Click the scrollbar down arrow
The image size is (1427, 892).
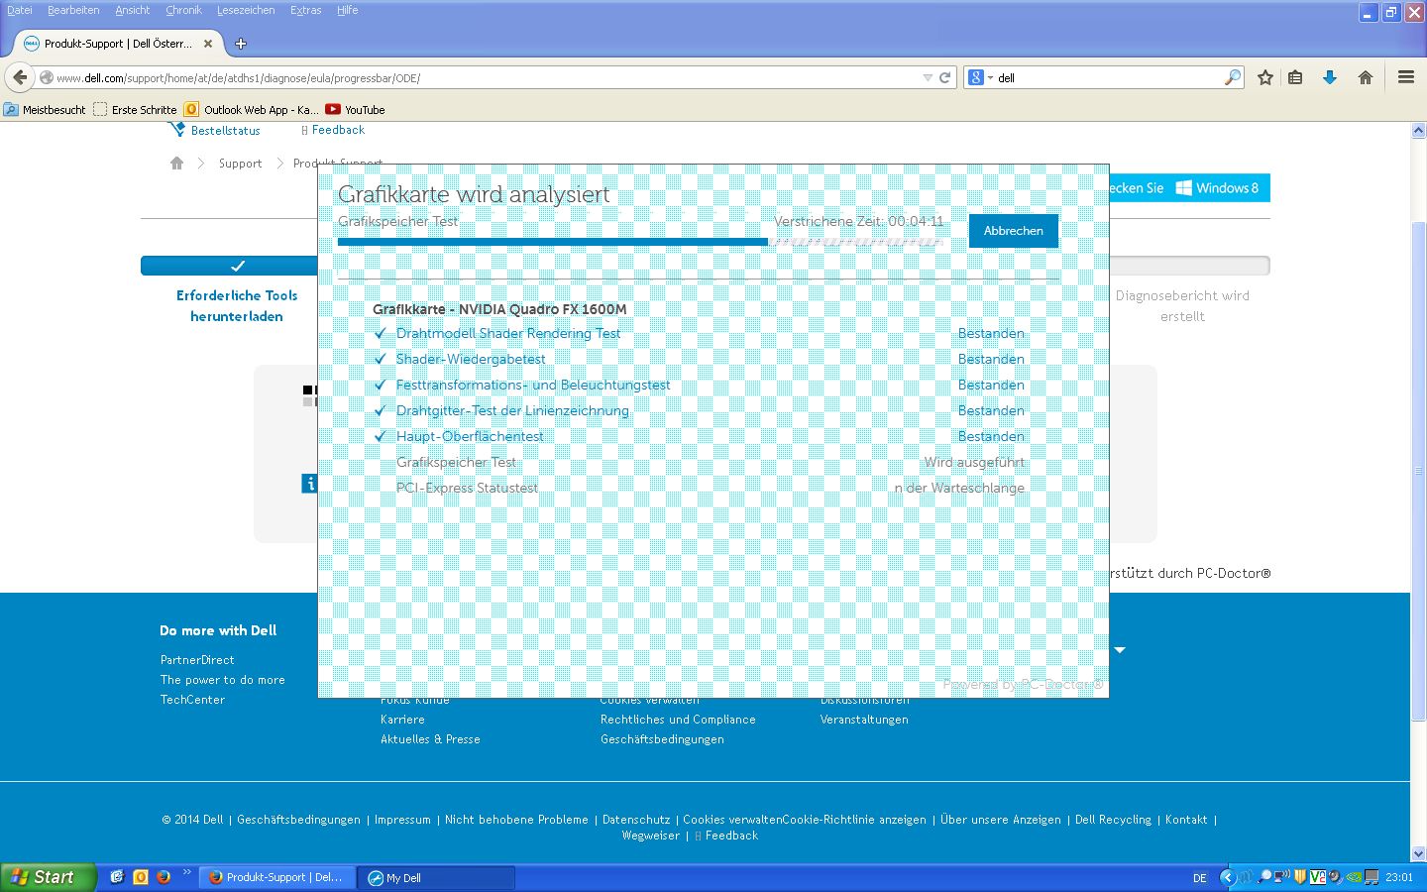(x=1418, y=853)
